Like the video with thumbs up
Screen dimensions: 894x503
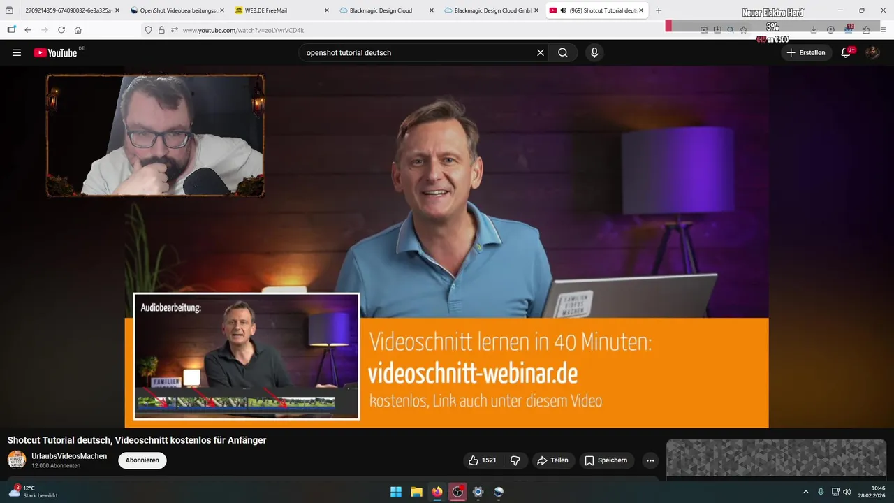pos(483,460)
